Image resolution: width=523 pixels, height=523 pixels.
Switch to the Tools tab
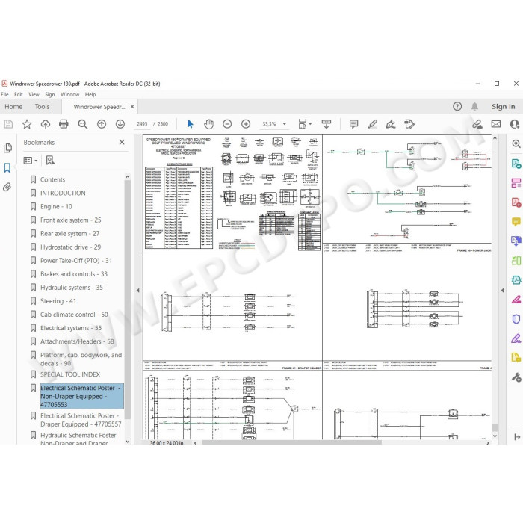tap(42, 106)
